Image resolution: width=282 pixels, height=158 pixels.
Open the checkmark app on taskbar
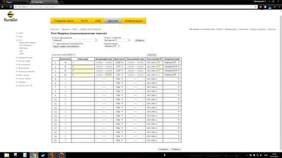tap(43, 155)
